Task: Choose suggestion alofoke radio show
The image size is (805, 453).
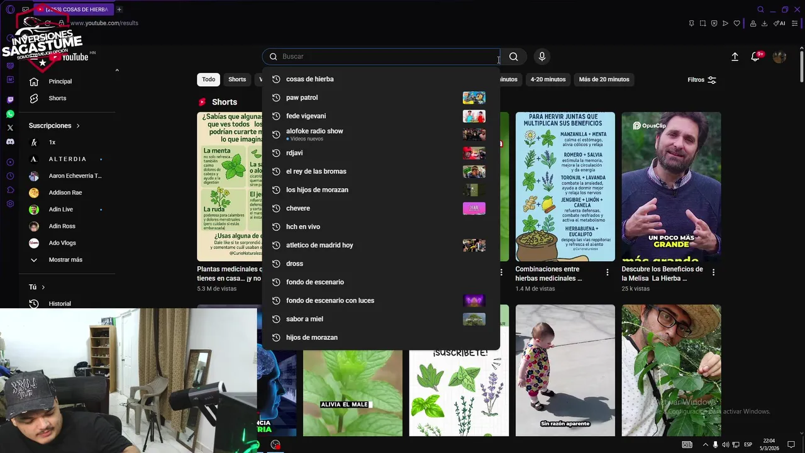Action: pyautogui.click(x=380, y=135)
